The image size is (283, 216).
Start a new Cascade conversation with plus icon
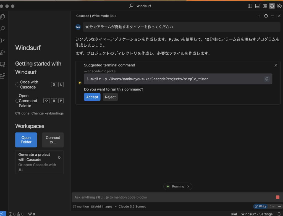coord(259,16)
